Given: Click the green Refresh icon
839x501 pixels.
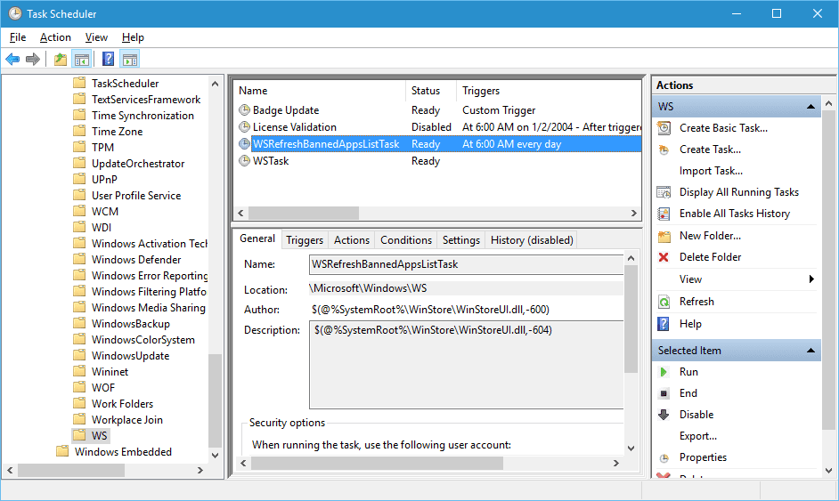Looking at the screenshot, I should pyautogui.click(x=664, y=302).
